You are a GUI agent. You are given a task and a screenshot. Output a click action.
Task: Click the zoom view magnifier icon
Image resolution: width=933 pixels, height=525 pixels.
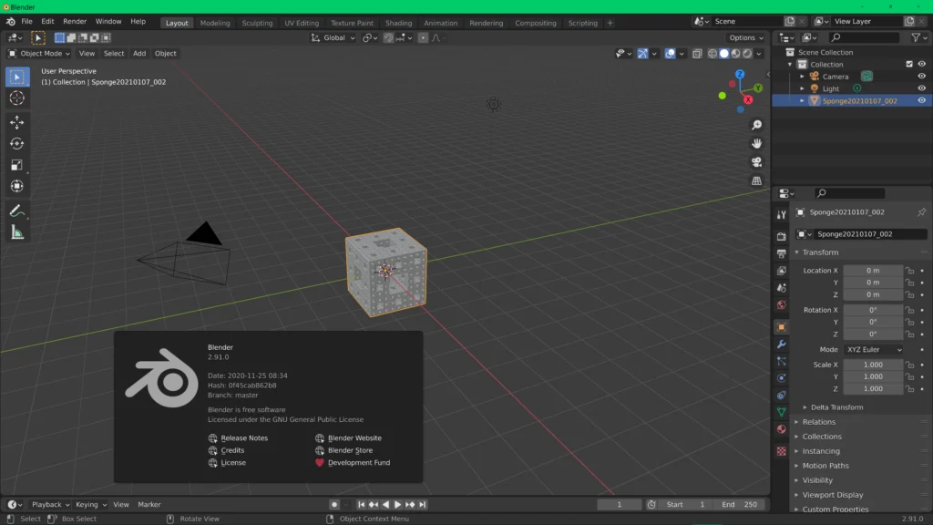point(756,125)
